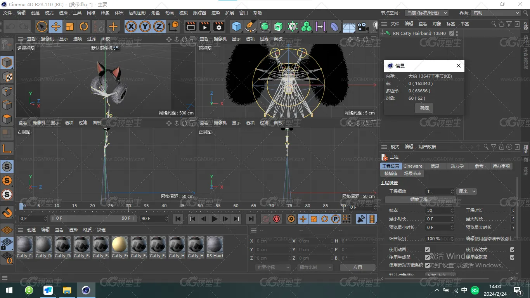This screenshot has width=530, height=298.
Task: Switch to the 动力学 tab
Action: coord(457,166)
